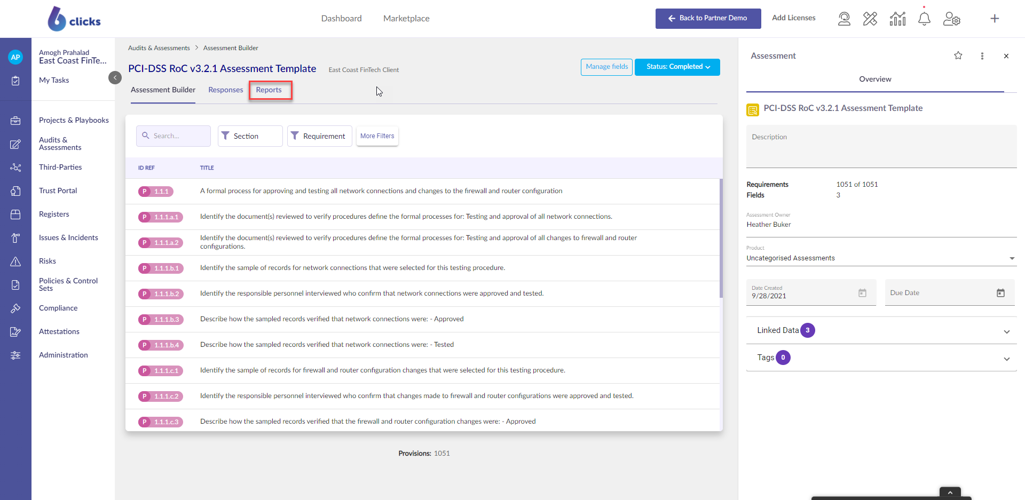Open the notifications bell
The width and height of the screenshot is (1025, 500).
click(x=924, y=19)
